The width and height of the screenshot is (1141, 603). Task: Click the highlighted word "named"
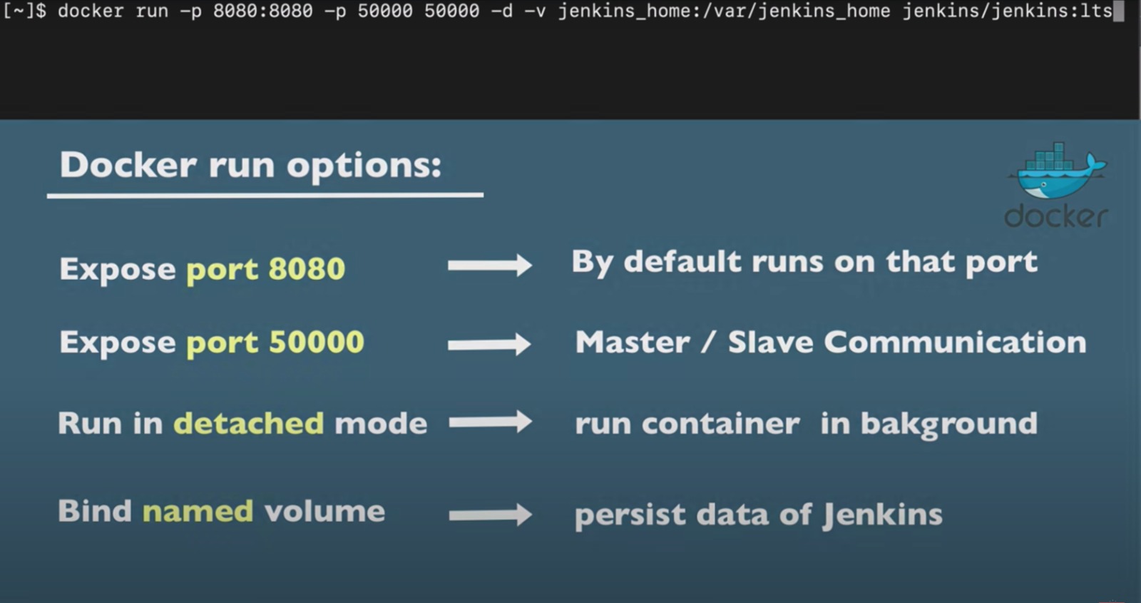tap(198, 512)
